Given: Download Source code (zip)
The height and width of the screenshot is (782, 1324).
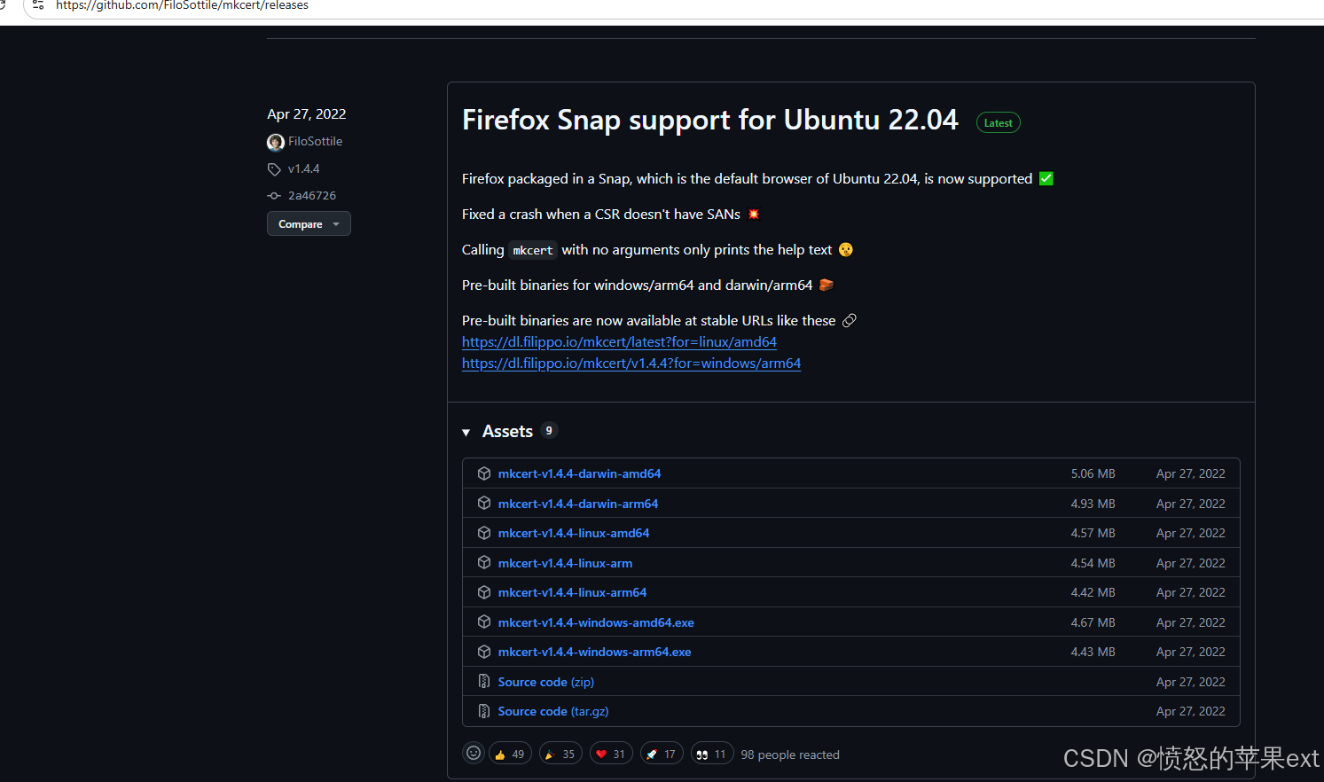Looking at the screenshot, I should (x=546, y=682).
